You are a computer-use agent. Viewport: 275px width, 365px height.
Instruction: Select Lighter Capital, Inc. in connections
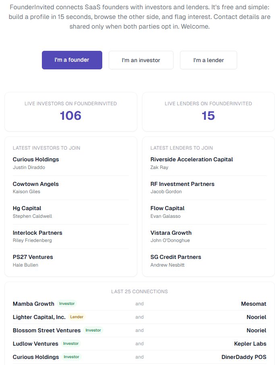[x=39, y=317]
